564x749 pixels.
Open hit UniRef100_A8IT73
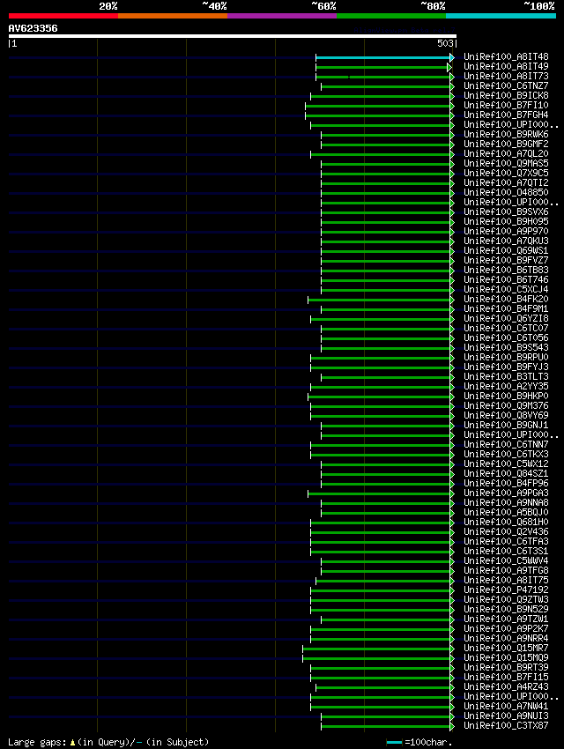pos(506,76)
